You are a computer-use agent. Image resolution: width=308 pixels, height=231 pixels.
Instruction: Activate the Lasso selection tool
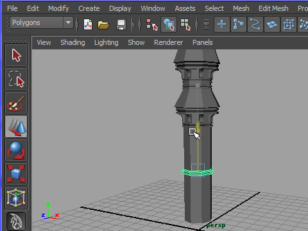pyautogui.click(x=16, y=79)
